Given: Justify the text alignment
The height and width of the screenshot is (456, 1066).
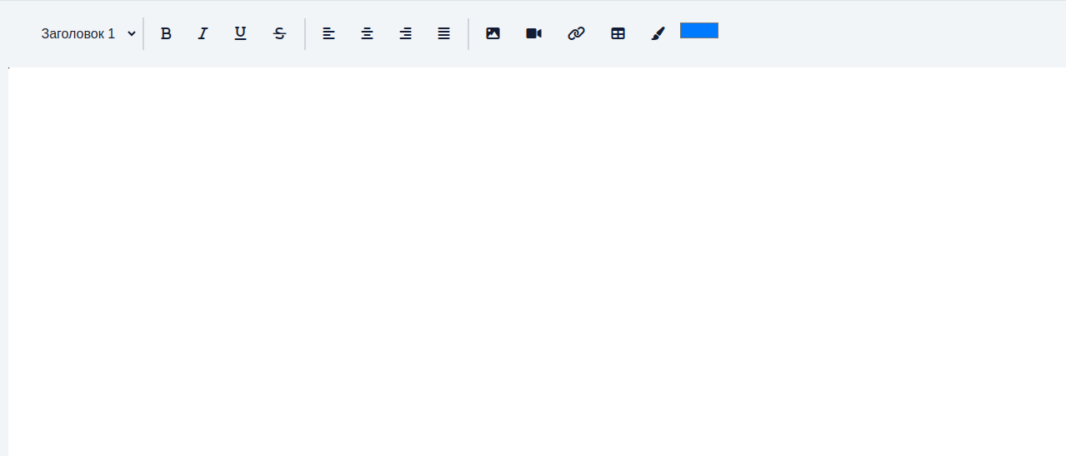Looking at the screenshot, I should coord(444,33).
